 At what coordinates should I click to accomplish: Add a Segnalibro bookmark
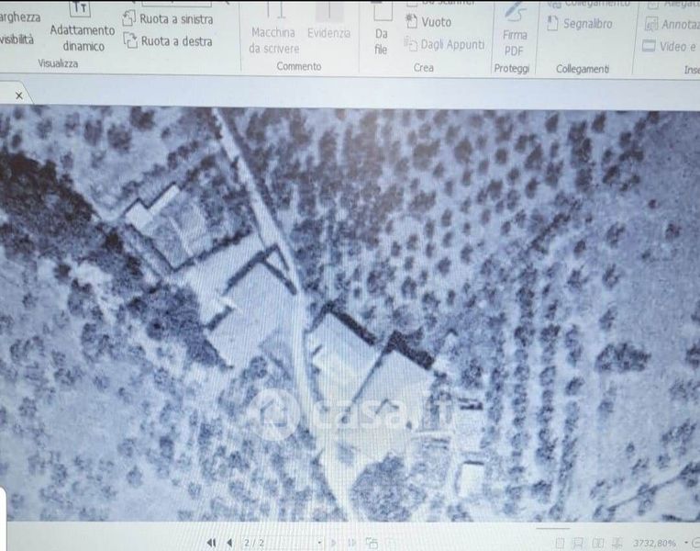[579, 24]
